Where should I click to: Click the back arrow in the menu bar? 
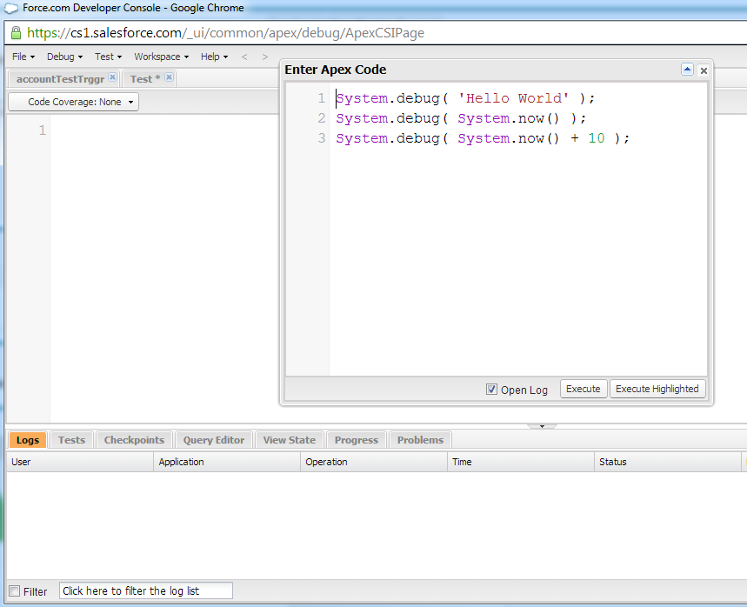point(244,57)
